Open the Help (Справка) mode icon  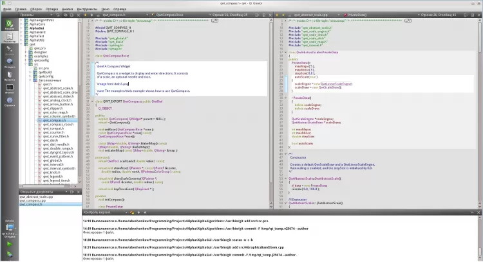9,101
